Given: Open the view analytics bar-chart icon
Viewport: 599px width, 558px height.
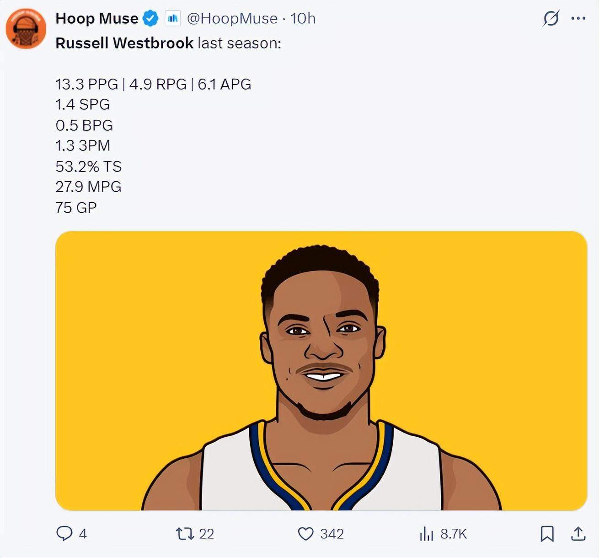Looking at the screenshot, I should [x=426, y=533].
